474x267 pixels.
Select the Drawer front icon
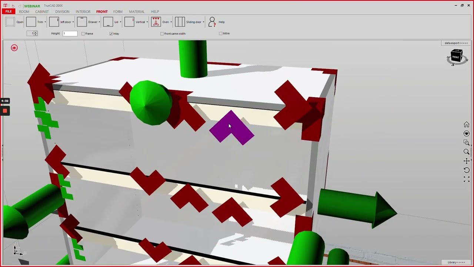82,22
